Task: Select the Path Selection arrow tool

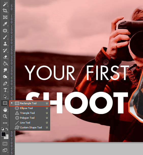Action: tap(5, 97)
